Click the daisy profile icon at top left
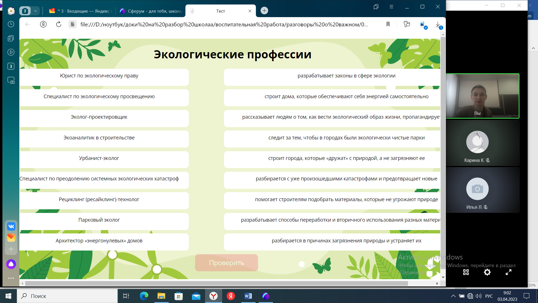The width and height of the screenshot is (538, 303). coord(11,11)
